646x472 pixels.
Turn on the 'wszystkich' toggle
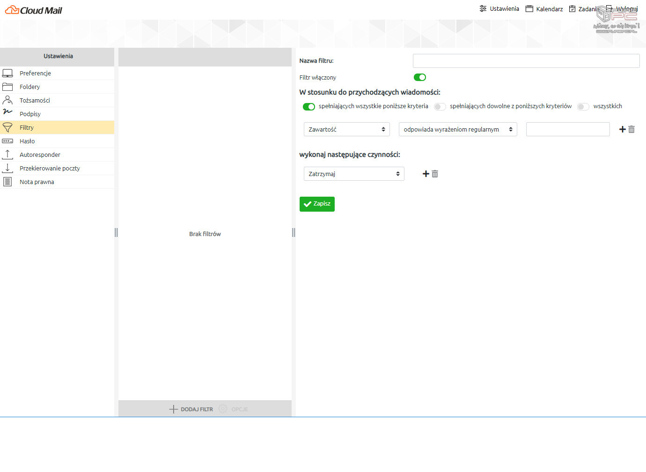tap(583, 107)
